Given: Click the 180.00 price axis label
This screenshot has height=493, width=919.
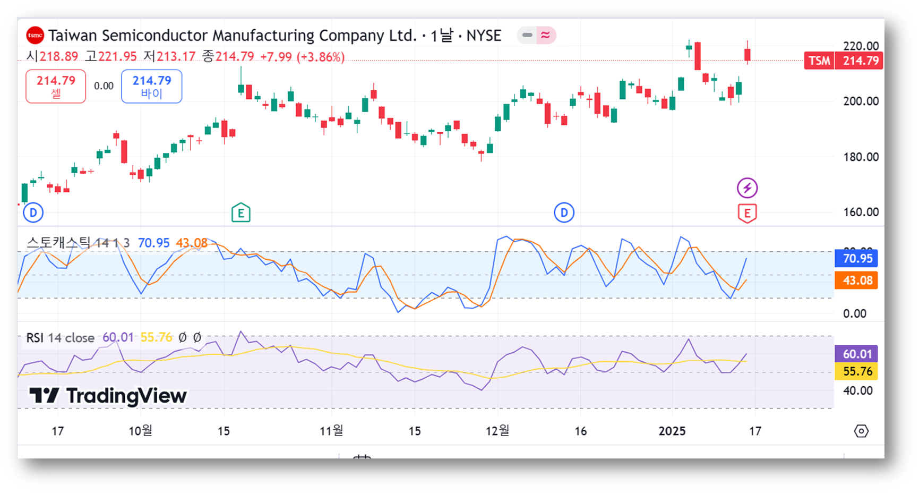Looking at the screenshot, I should click(x=861, y=157).
